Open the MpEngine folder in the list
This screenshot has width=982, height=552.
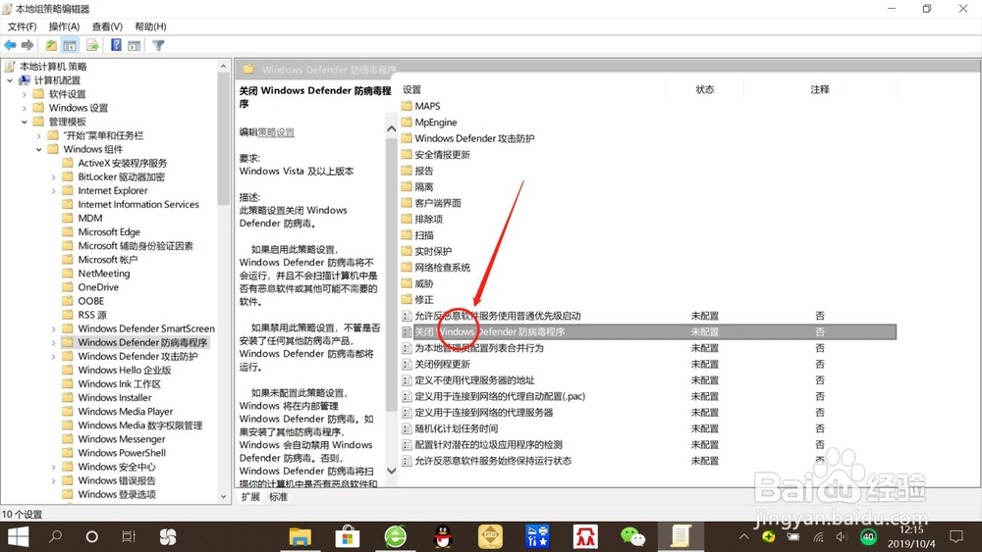coord(436,122)
